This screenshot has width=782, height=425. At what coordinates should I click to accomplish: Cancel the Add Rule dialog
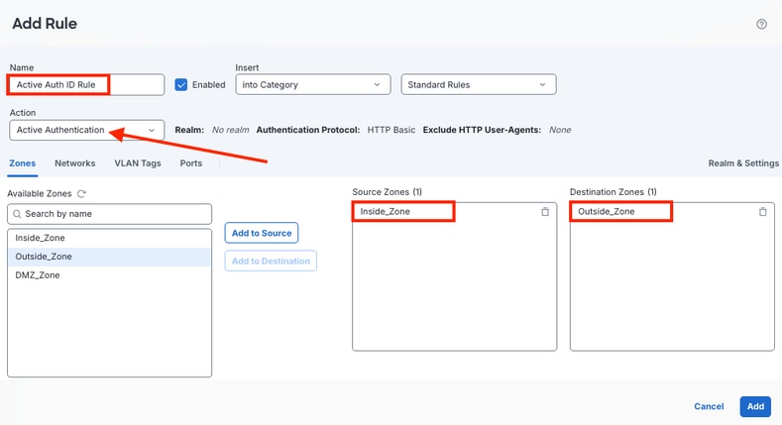(x=709, y=406)
